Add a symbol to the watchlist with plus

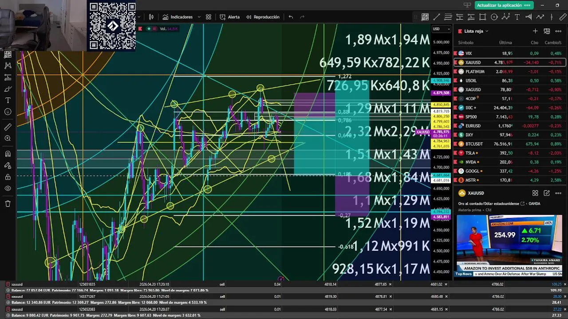tap(535, 31)
